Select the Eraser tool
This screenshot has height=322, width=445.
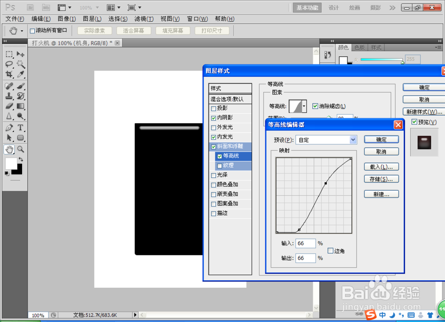point(9,106)
